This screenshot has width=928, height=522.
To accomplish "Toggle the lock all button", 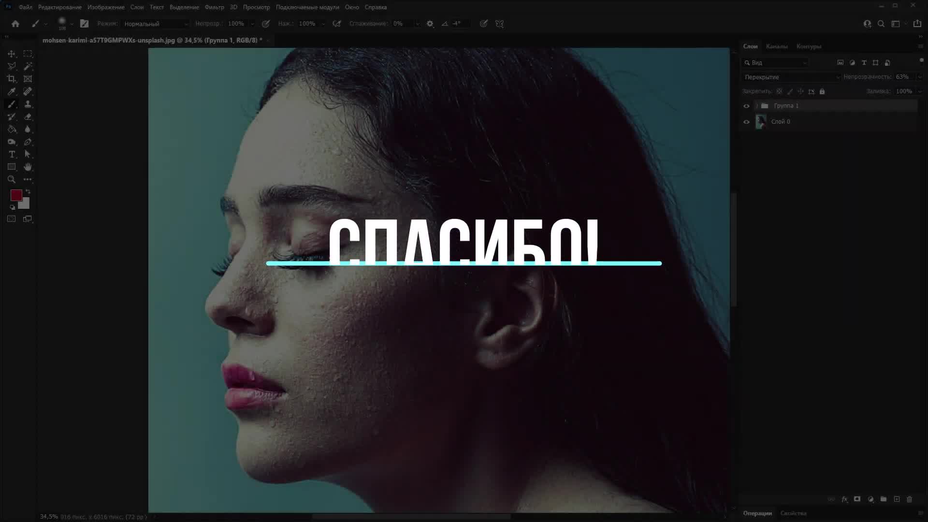I will [x=822, y=91].
